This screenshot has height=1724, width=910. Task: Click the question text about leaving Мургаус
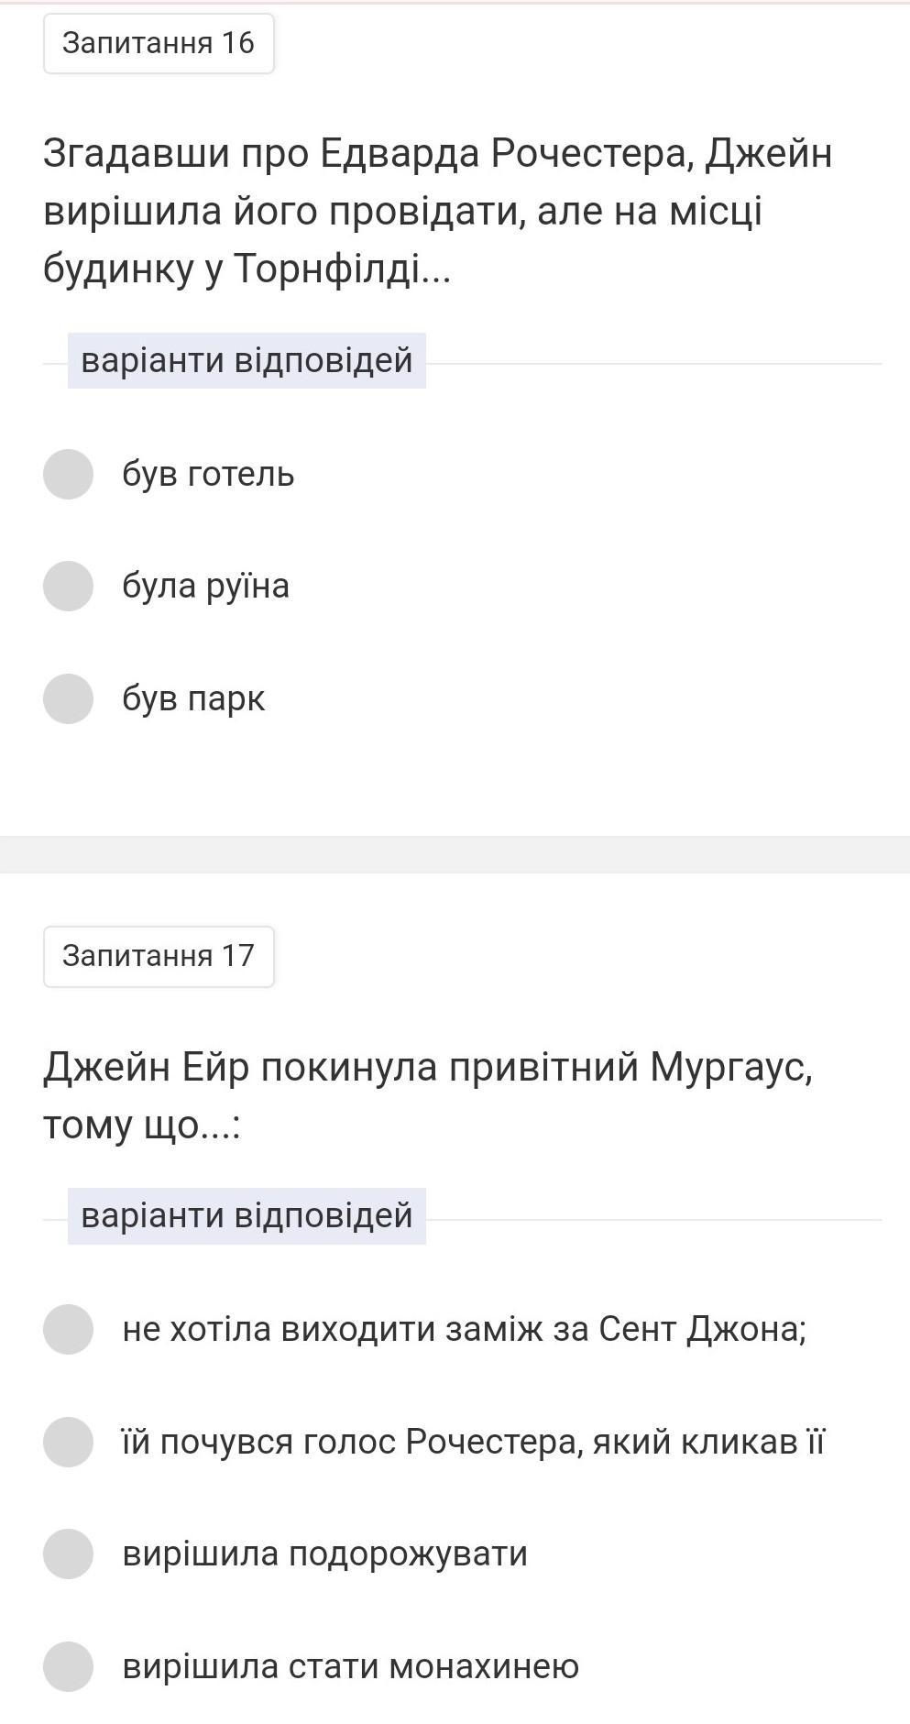[x=427, y=1095]
